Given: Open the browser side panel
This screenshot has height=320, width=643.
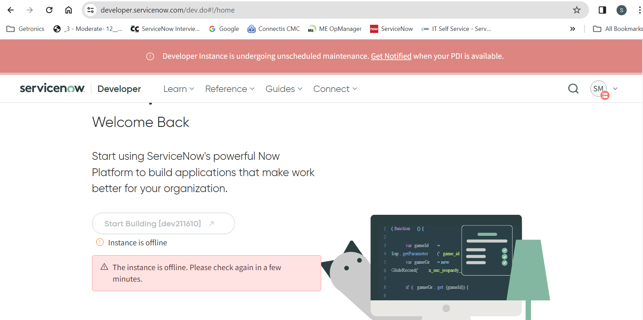Looking at the screenshot, I should 602,10.
